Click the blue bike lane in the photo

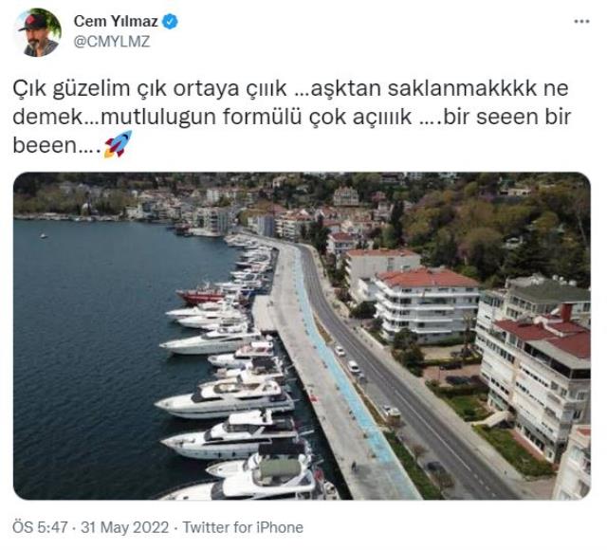point(340,372)
